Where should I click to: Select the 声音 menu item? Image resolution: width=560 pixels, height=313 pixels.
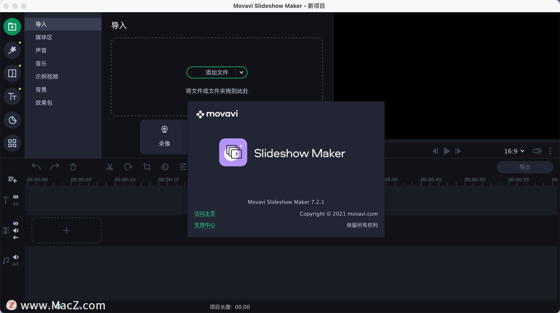pos(63,50)
